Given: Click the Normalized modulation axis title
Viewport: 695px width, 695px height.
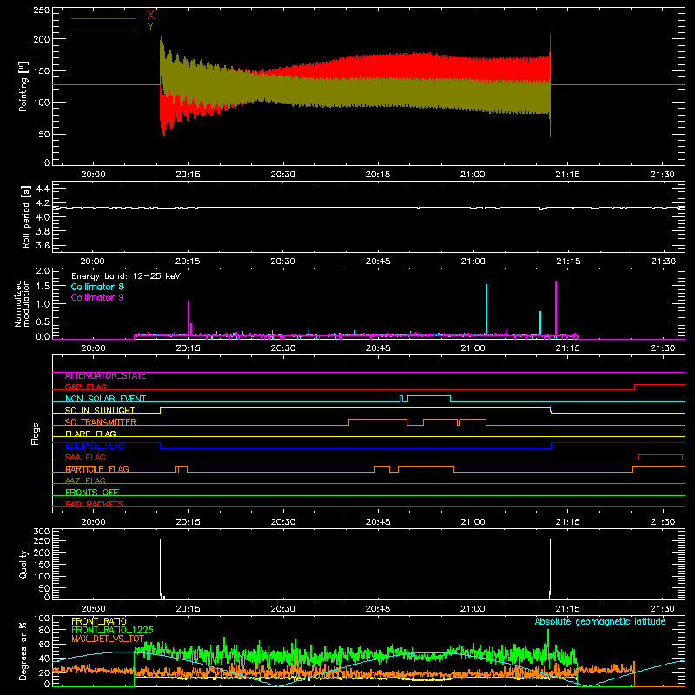Looking at the screenshot, I should click(x=22, y=303).
